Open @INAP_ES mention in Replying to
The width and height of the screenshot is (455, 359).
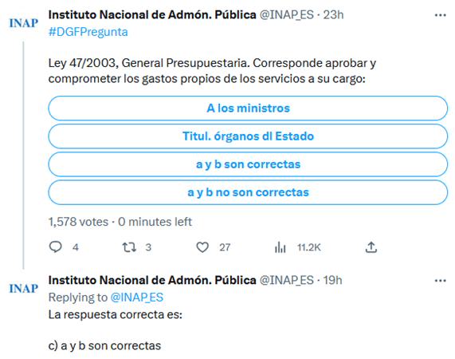pos(137,298)
